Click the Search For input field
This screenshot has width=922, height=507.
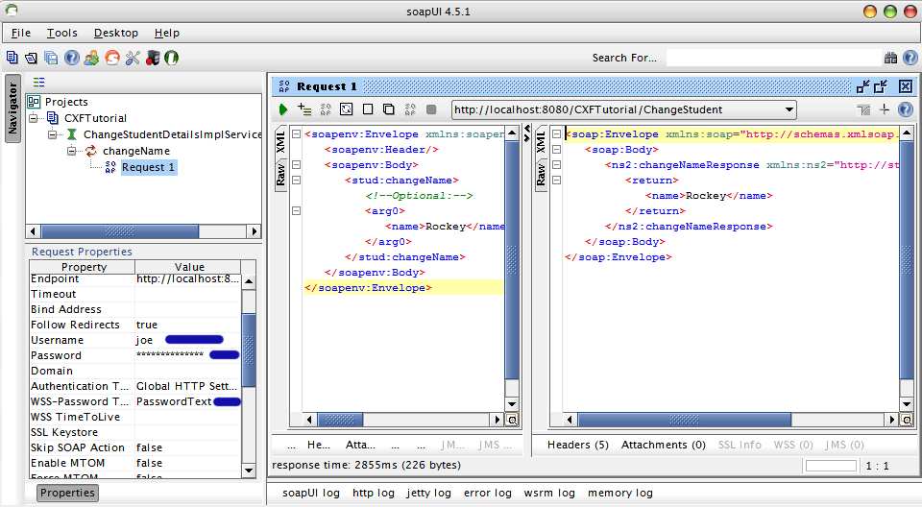coord(773,58)
